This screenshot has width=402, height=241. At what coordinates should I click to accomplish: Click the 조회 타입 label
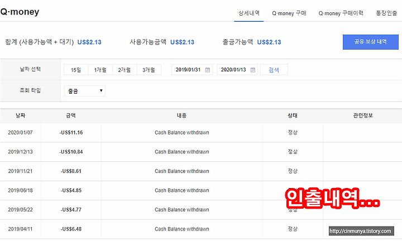30,90
